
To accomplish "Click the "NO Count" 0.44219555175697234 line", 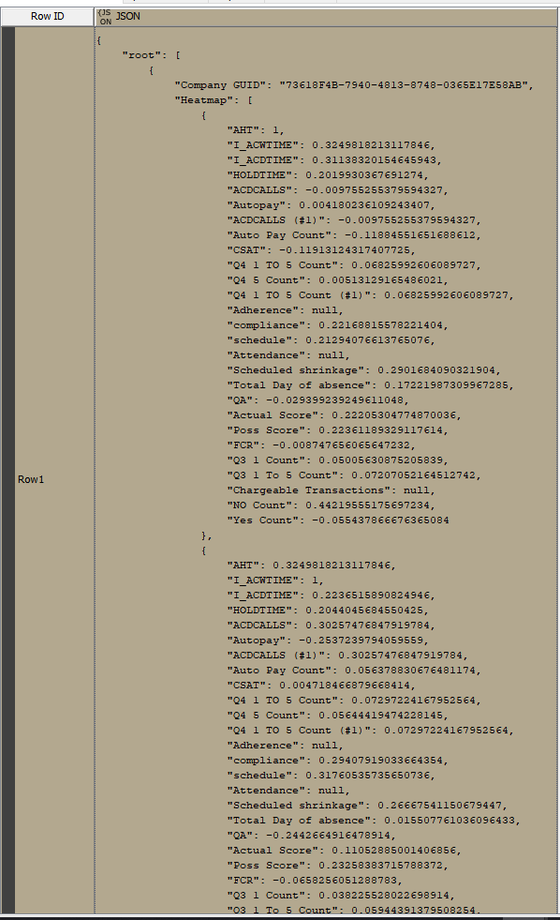I will click(x=332, y=505).
